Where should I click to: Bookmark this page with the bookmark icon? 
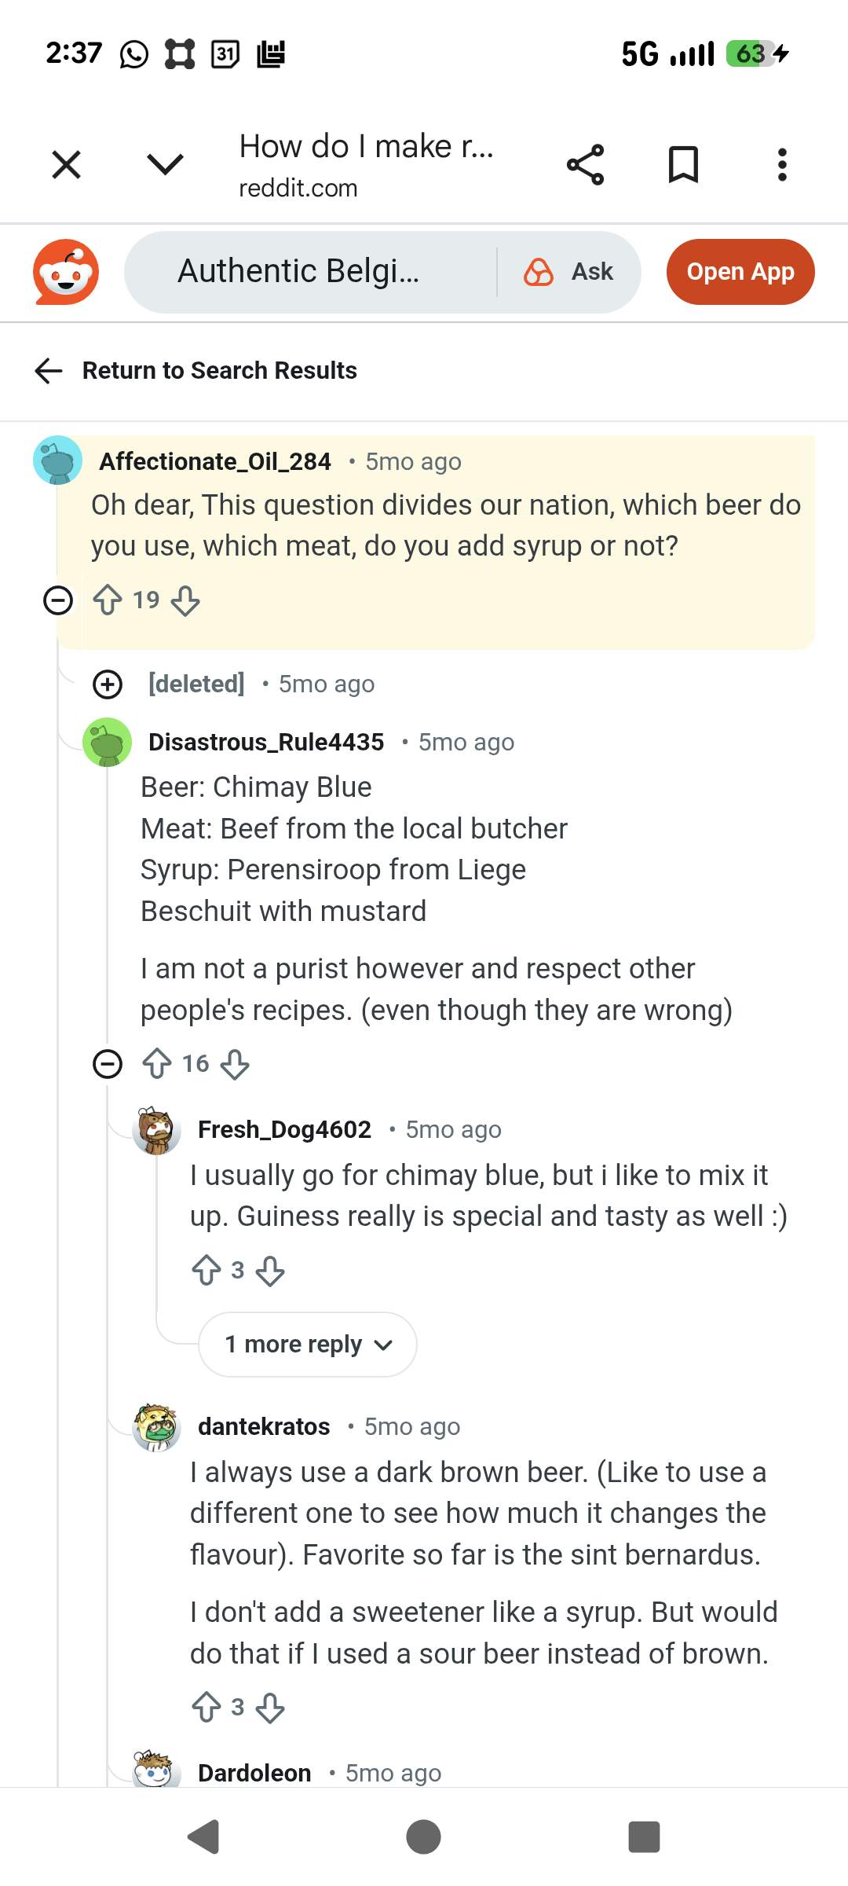(683, 165)
